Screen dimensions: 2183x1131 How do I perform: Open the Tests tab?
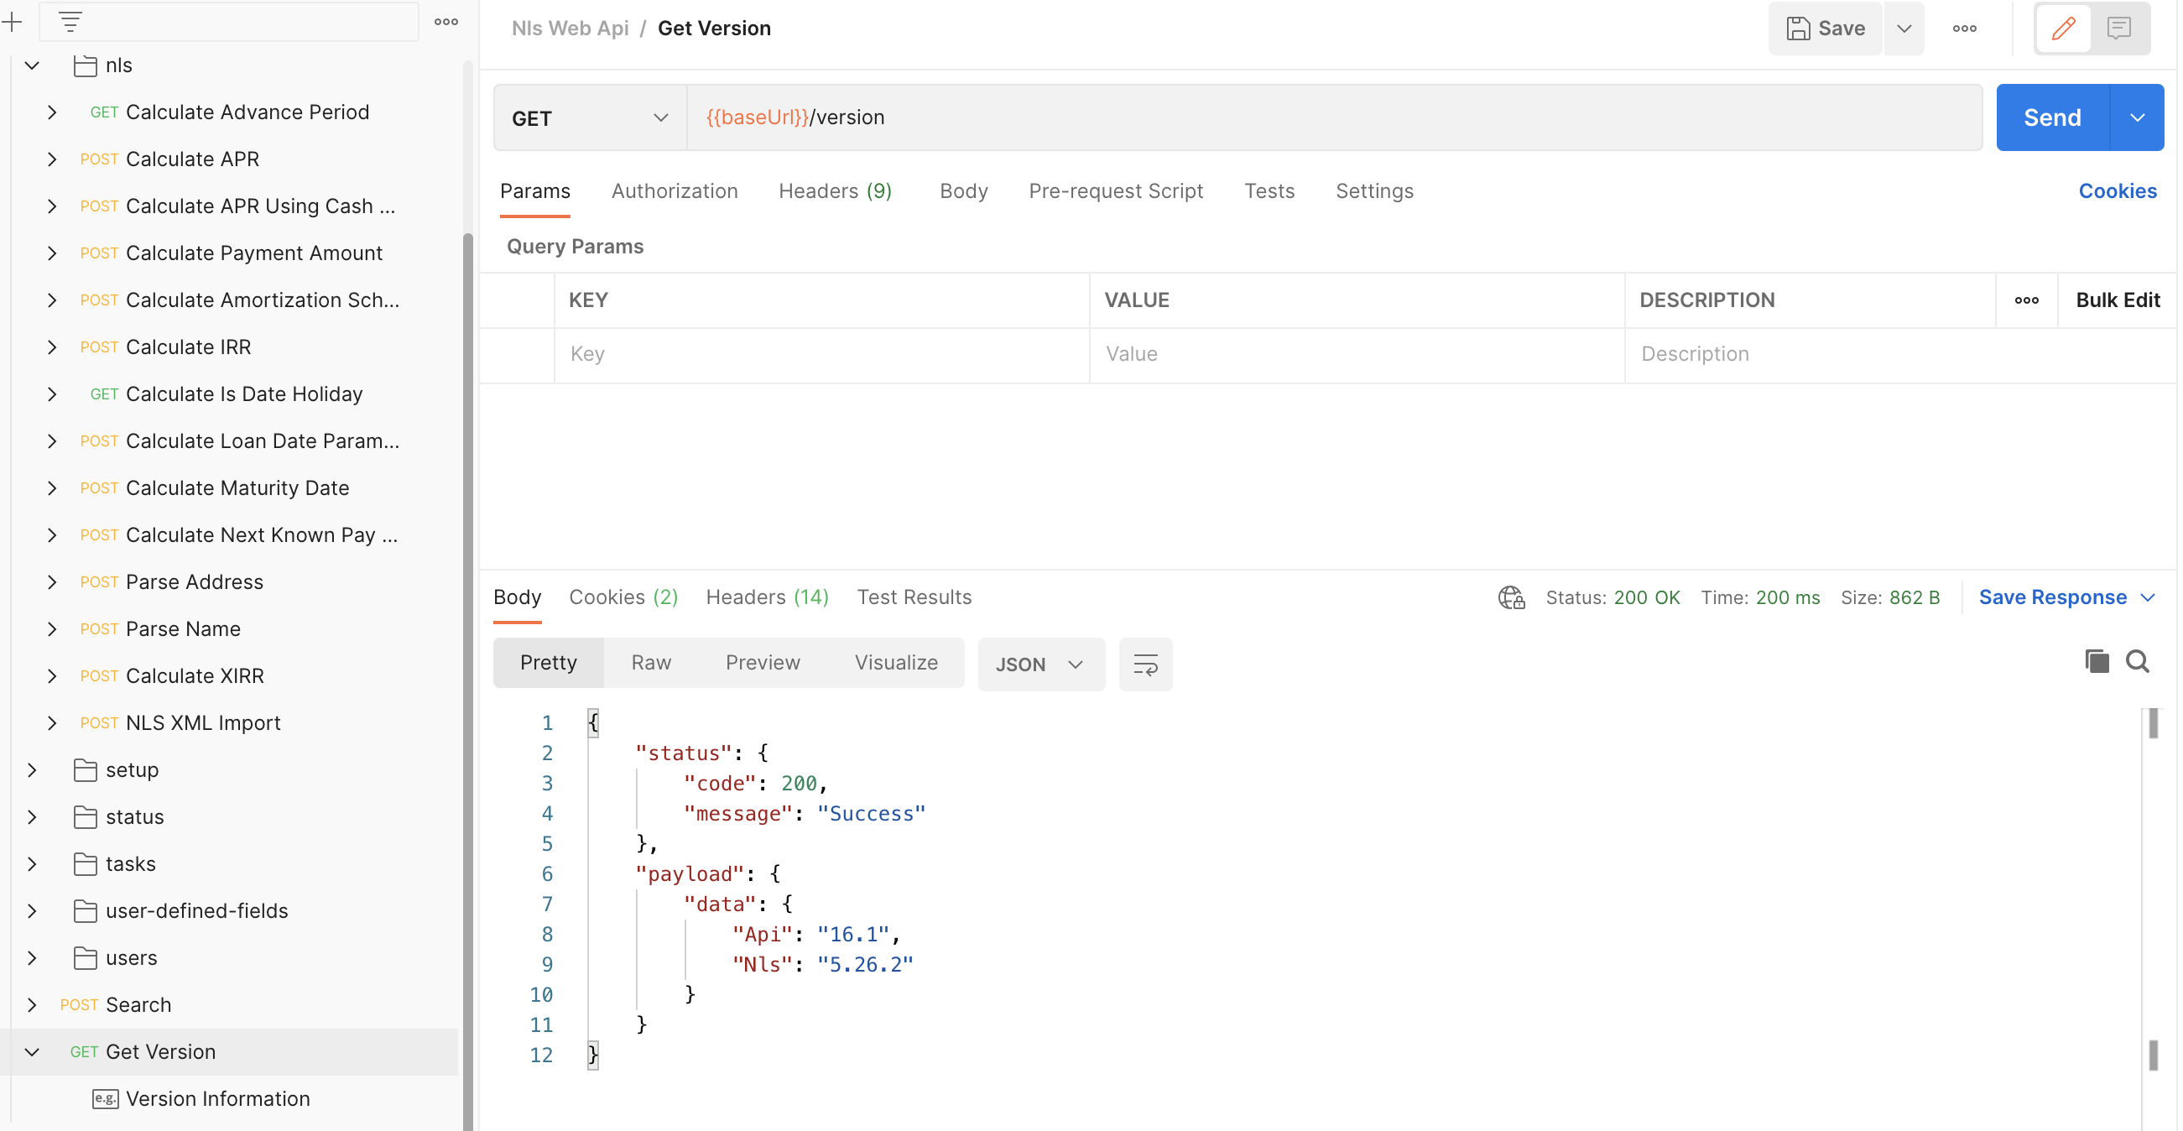(1269, 191)
